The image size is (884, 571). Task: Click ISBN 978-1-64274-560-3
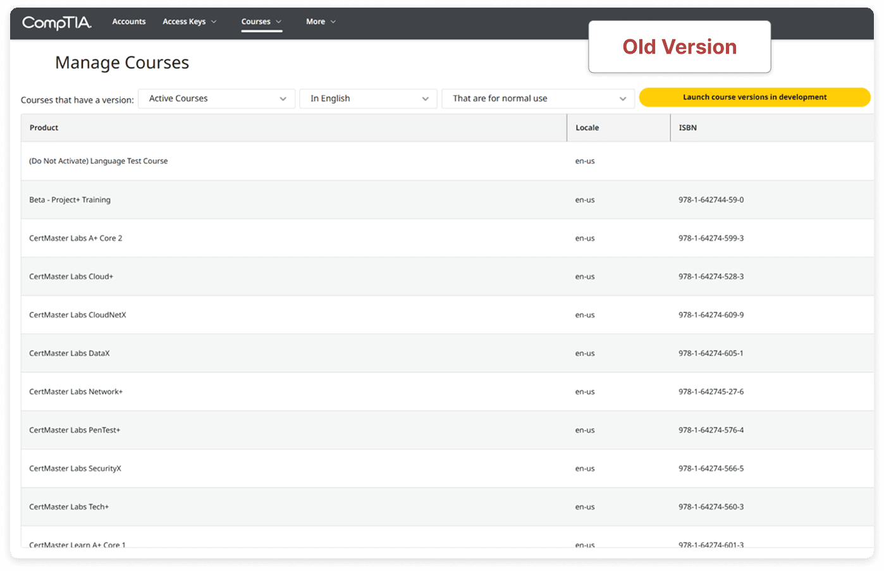pos(711,507)
